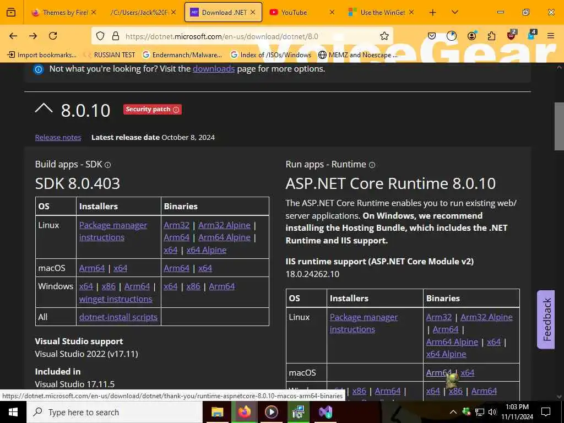Open the media player taskbar icon
The width and height of the screenshot is (564, 423).
[x=271, y=412]
